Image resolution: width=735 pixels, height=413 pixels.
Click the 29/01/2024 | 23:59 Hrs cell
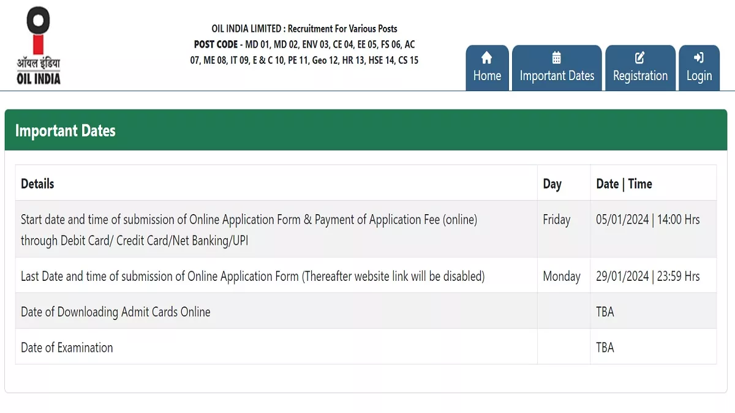click(647, 276)
